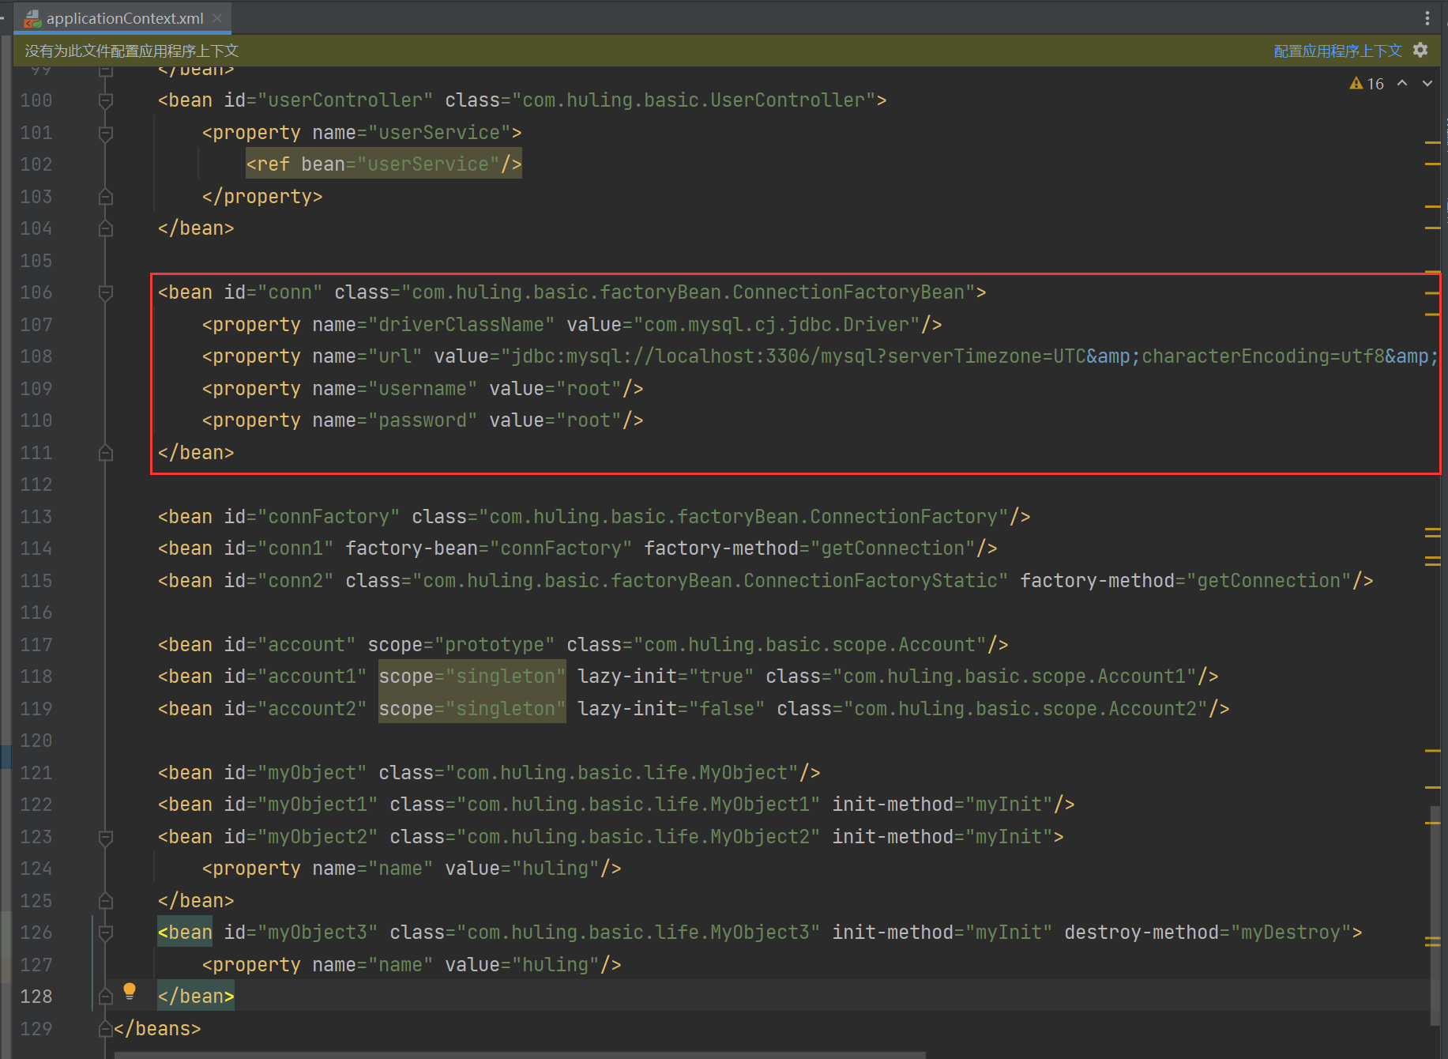Collapse the userController bean fold at line 100

(105, 100)
